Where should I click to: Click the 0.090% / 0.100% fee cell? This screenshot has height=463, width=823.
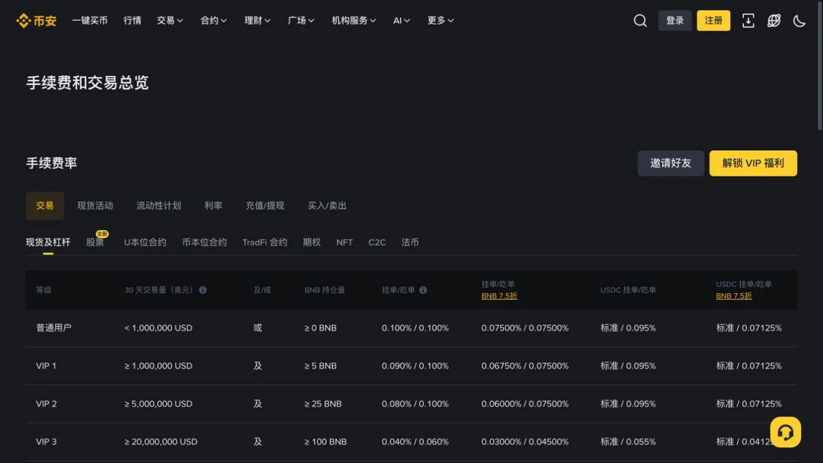415,366
